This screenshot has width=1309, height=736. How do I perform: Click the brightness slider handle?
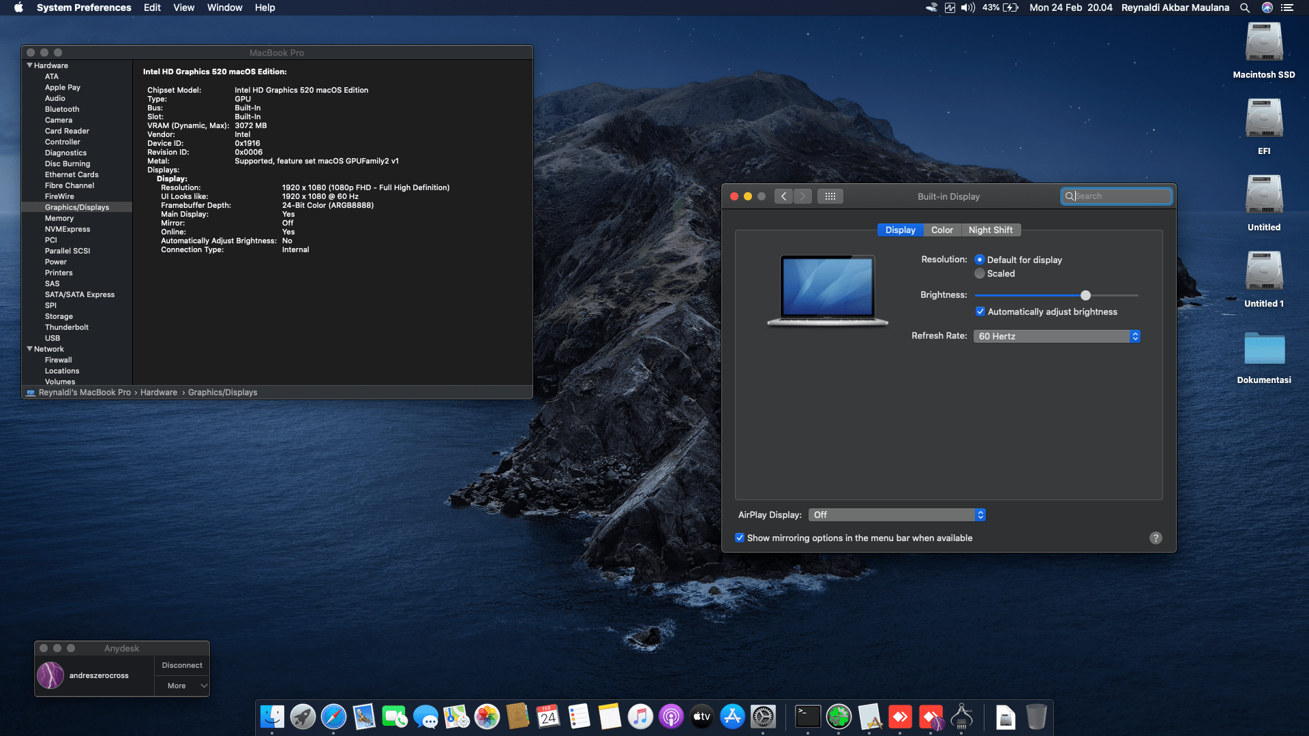[x=1085, y=295]
